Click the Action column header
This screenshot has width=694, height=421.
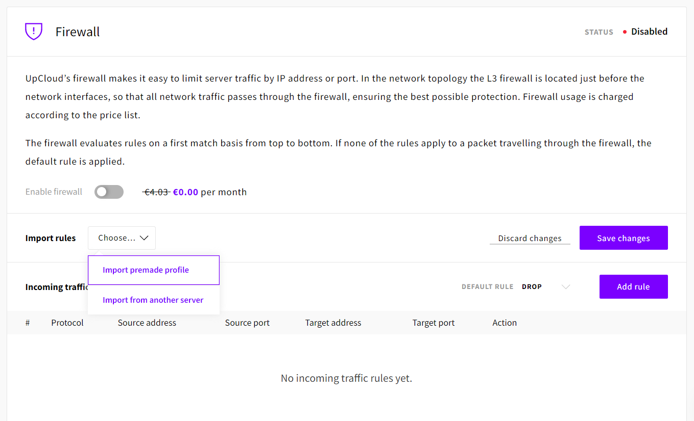[505, 323]
